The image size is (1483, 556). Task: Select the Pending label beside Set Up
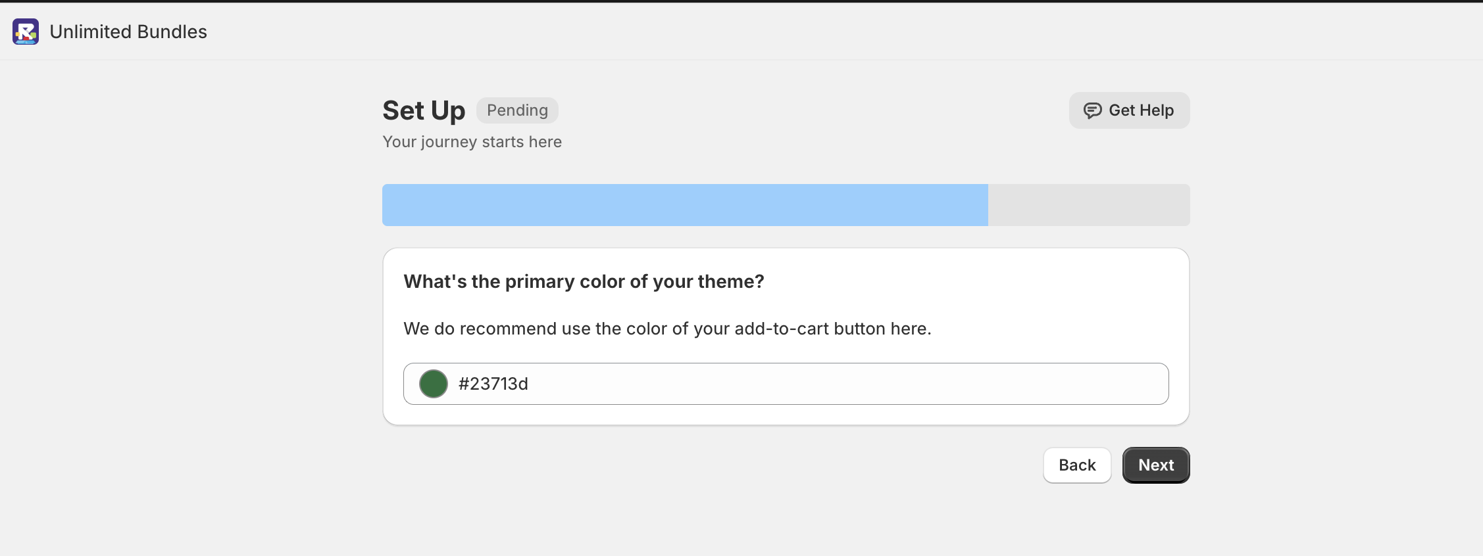(x=517, y=110)
